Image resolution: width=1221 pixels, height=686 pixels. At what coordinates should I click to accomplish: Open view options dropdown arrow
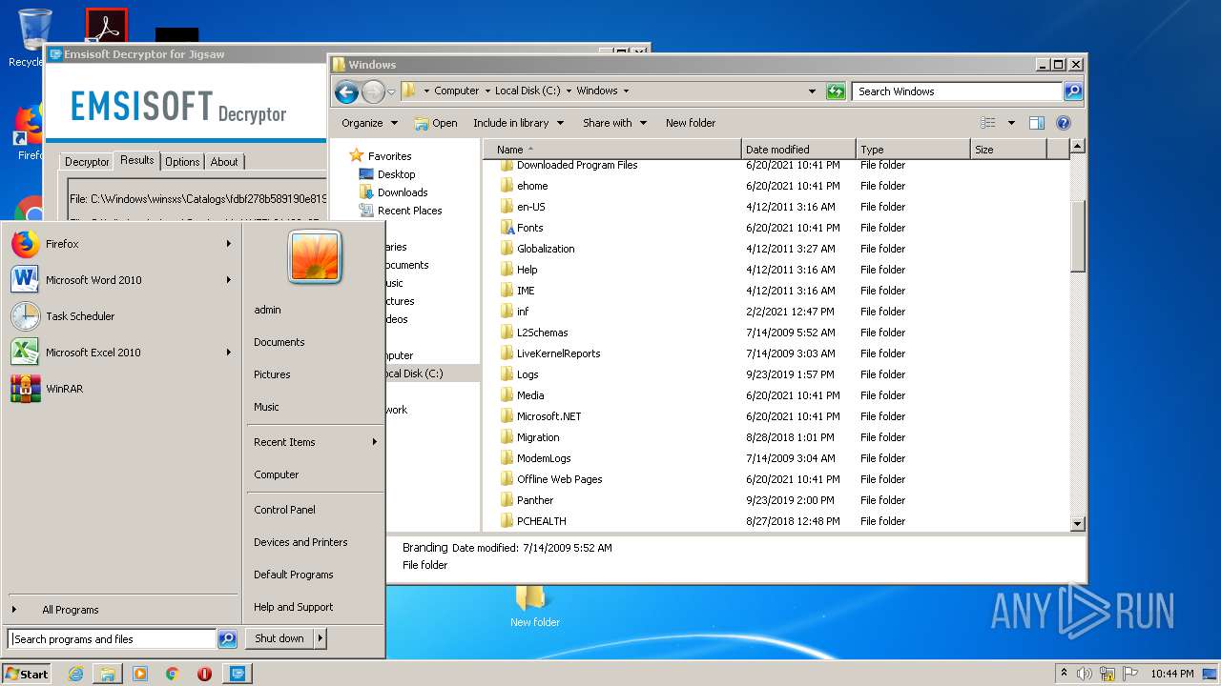coord(1011,123)
